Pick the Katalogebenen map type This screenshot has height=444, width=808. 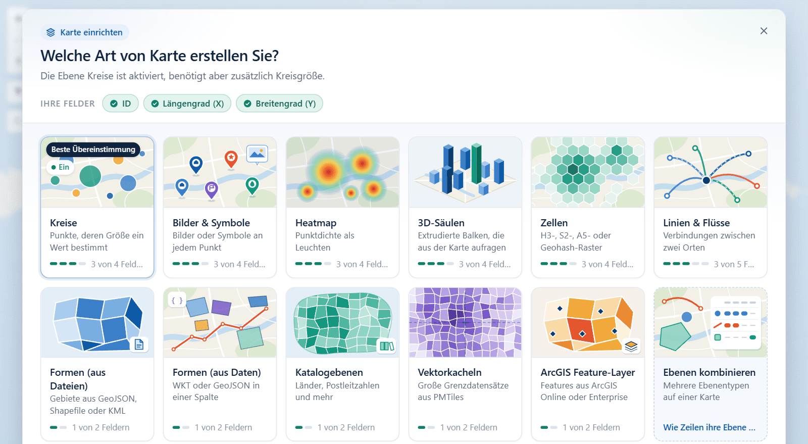tap(342, 364)
